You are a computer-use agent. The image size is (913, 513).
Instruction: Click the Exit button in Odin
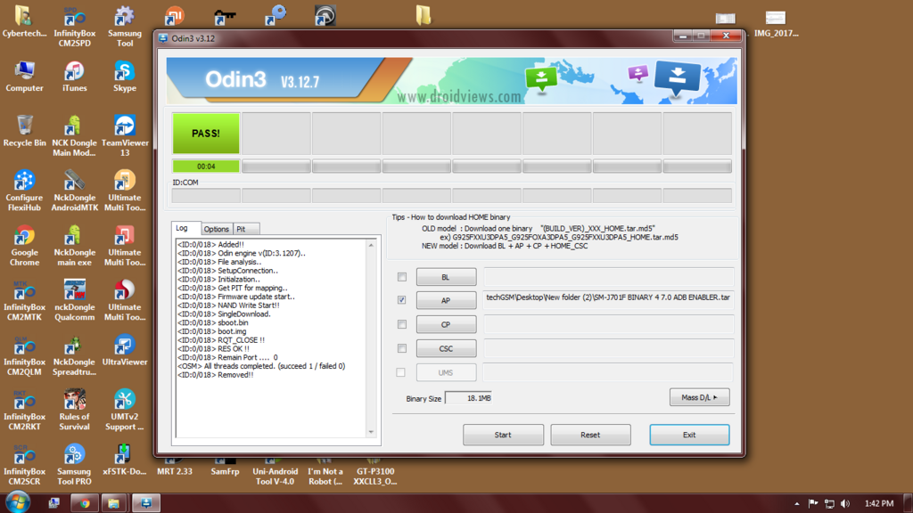[689, 435]
